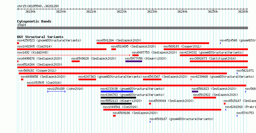The width and height of the screenshot is (256, 133).
Task: Click the nsv1150189 (John2014) label
Action: 65,89
